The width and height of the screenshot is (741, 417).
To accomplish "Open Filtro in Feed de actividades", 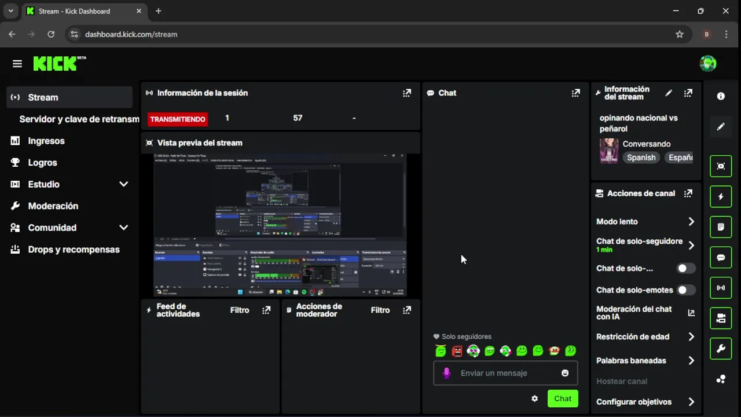I will tap(240, 310).
